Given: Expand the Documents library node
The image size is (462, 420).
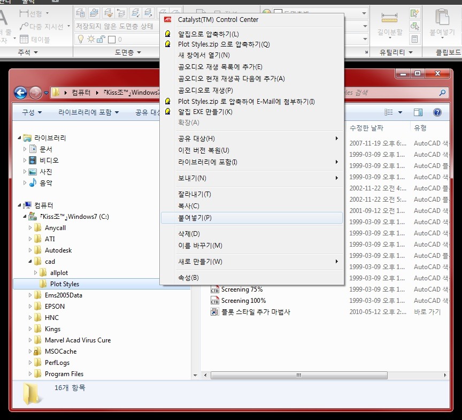Looking at the screenshot, I should (25, 149).
